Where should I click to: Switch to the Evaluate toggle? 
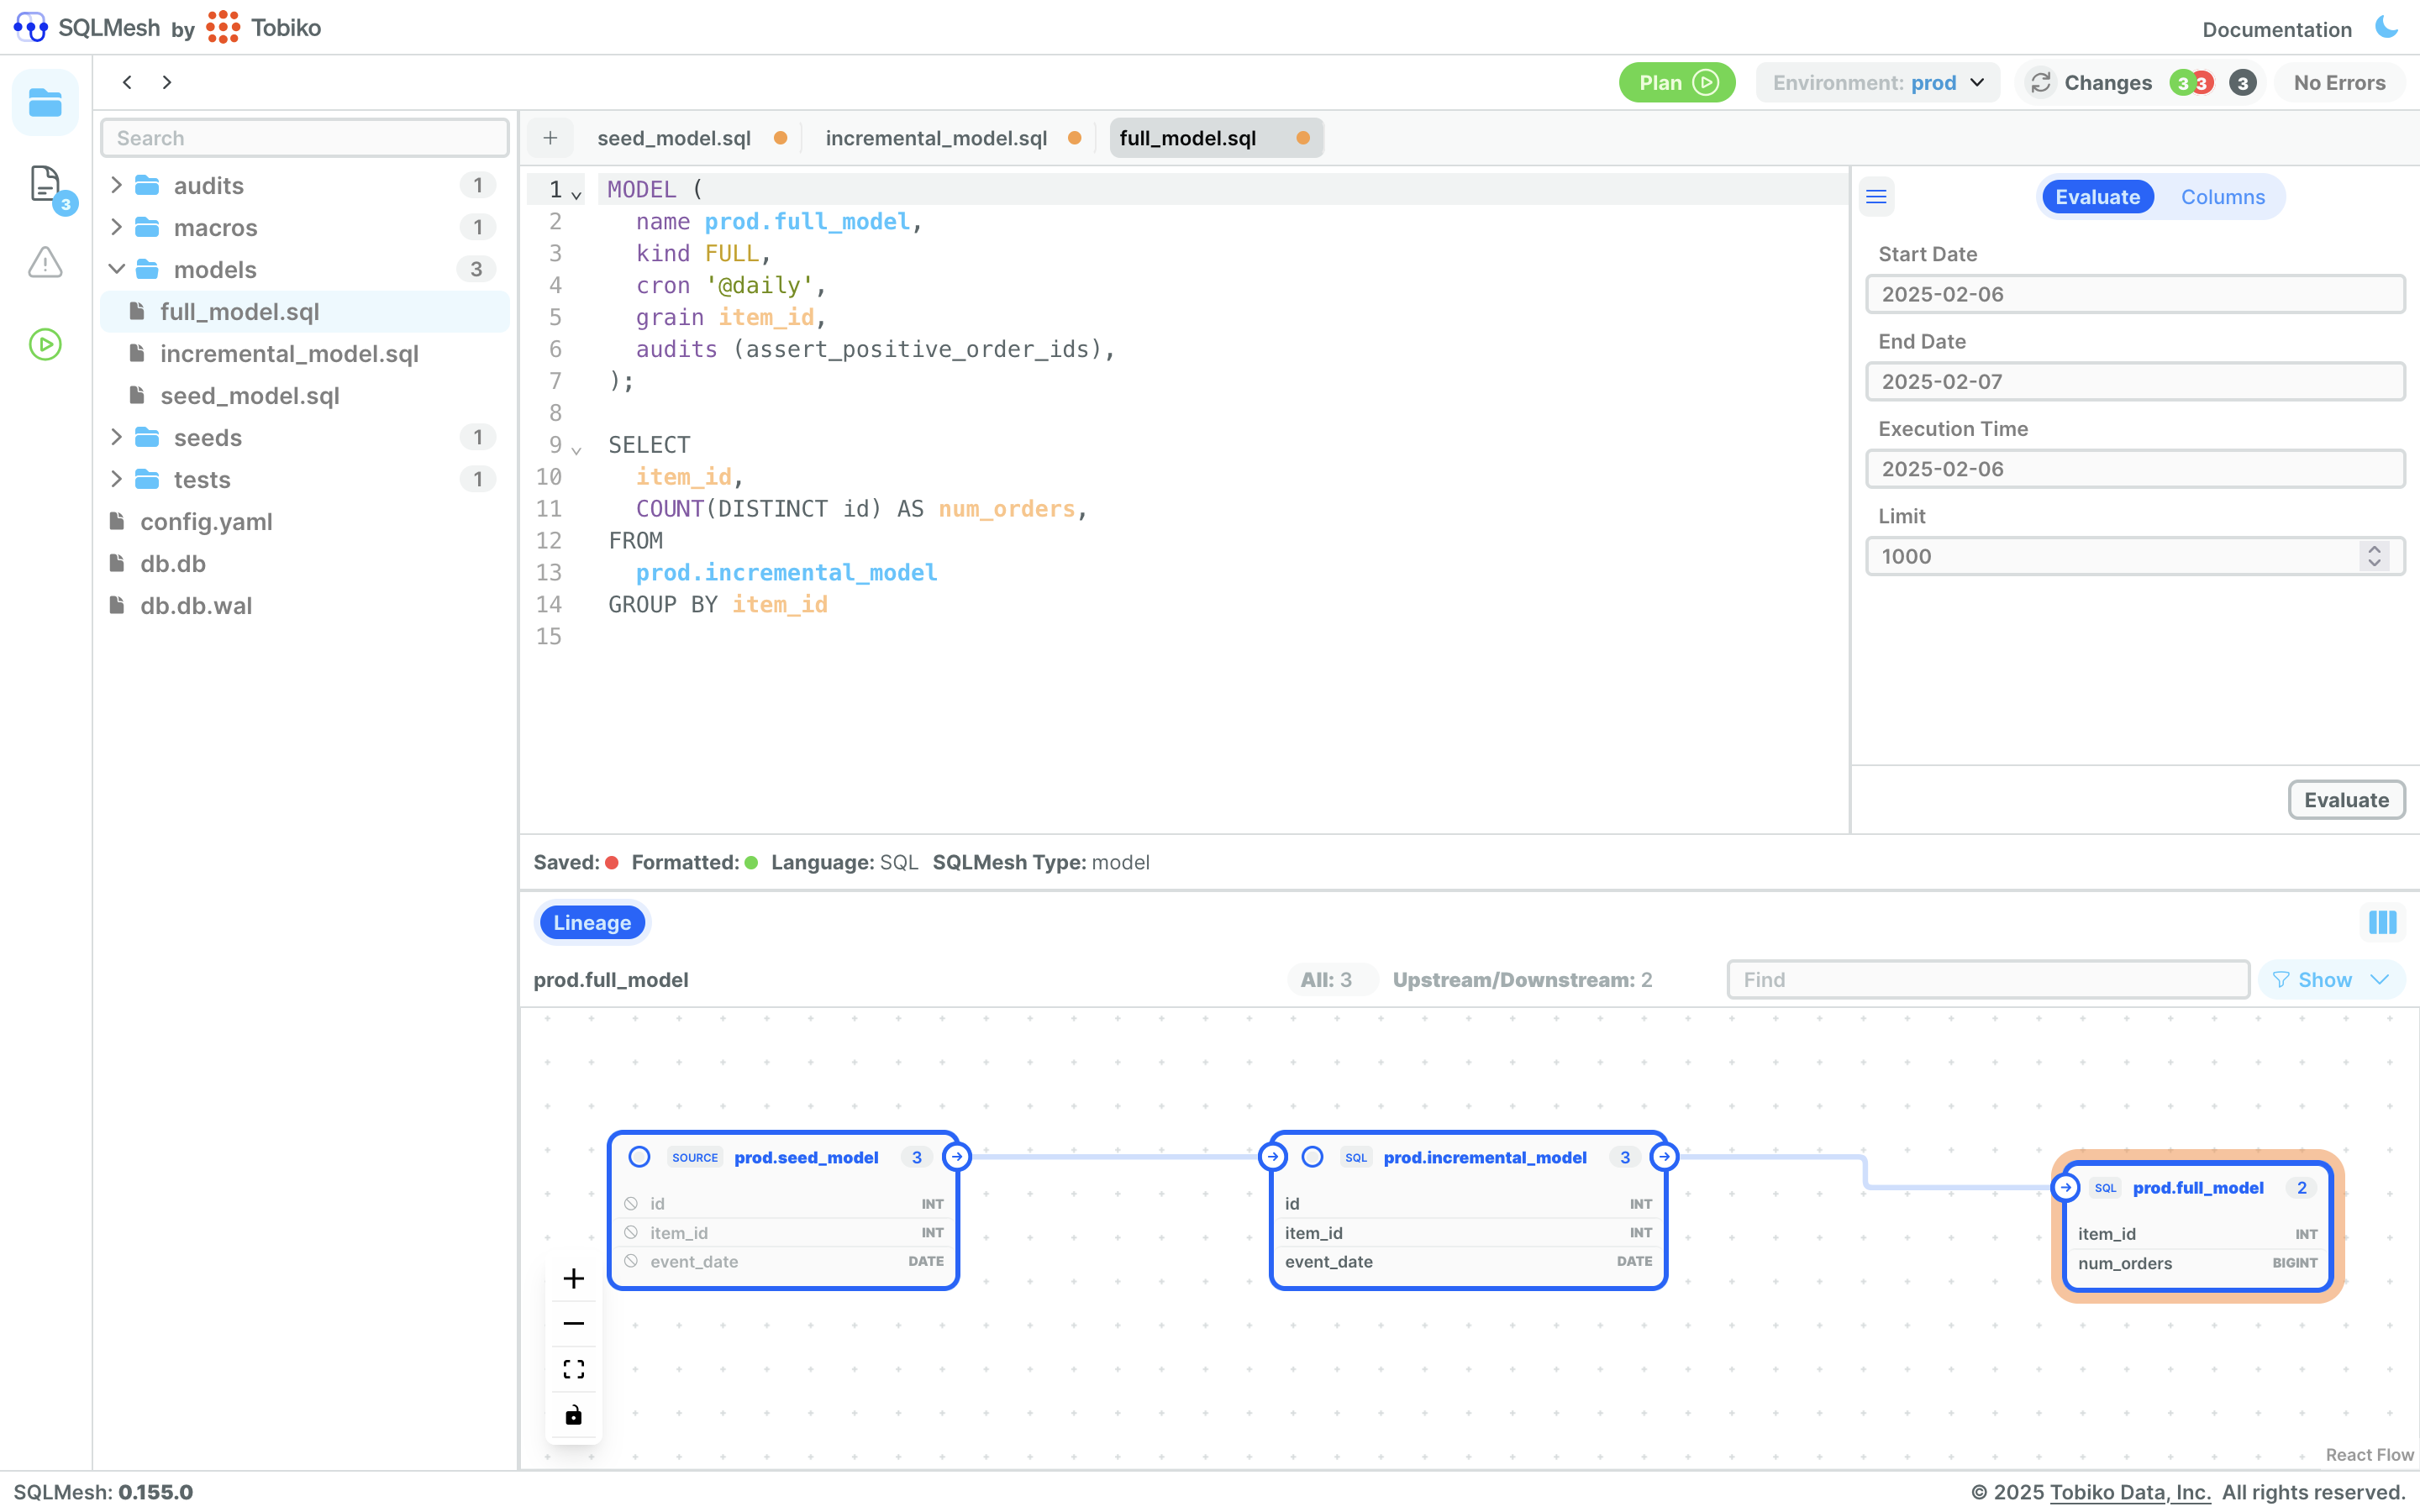(x=2097, y=197)
